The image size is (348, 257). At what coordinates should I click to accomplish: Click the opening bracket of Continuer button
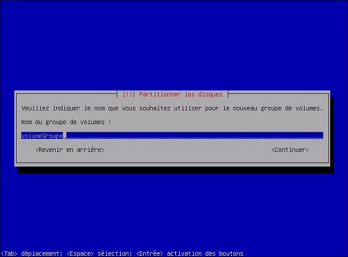[x=273, y=150]
